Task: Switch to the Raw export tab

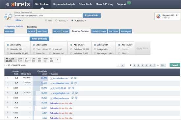Action: [126, 31]
